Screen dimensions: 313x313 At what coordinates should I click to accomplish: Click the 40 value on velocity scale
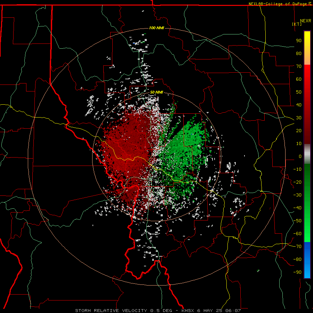click(x=299, y=105)
